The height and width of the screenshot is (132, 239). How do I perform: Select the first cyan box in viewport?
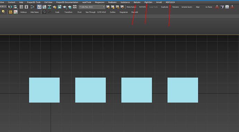click(x=44, y=90)
